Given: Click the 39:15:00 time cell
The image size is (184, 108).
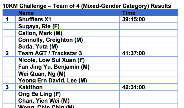Looking at the screenshot, I should (133, 19).
